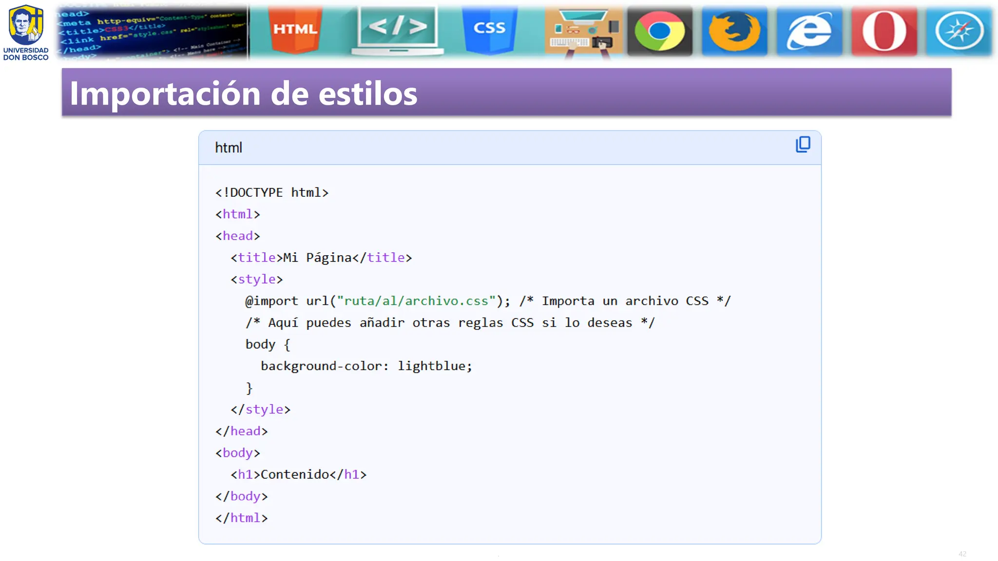
Task: Click the '<!DOCTYPE html>' line
Action: (272, 192)
